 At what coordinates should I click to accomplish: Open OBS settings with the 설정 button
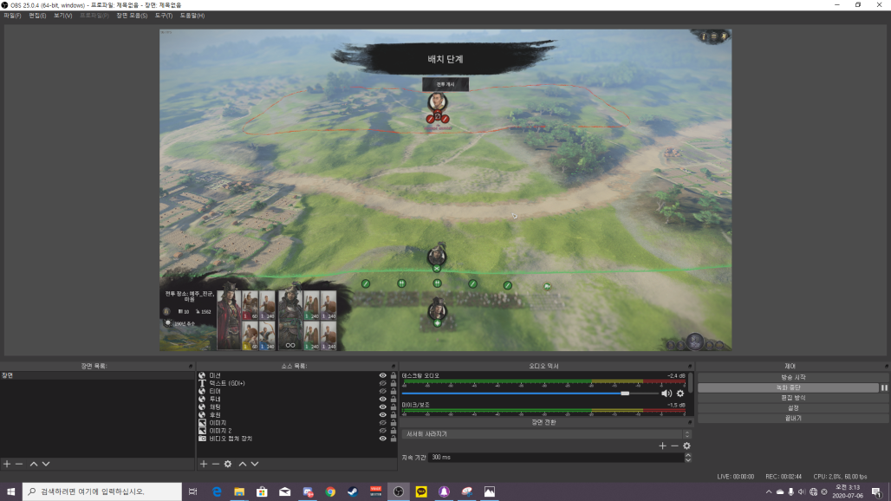coord(793,408)
